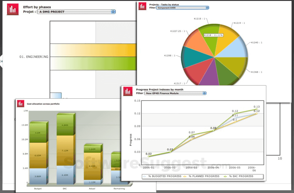Open the A DMG PROJECT dropdown
294x193 pixels.
click(76, 12)
